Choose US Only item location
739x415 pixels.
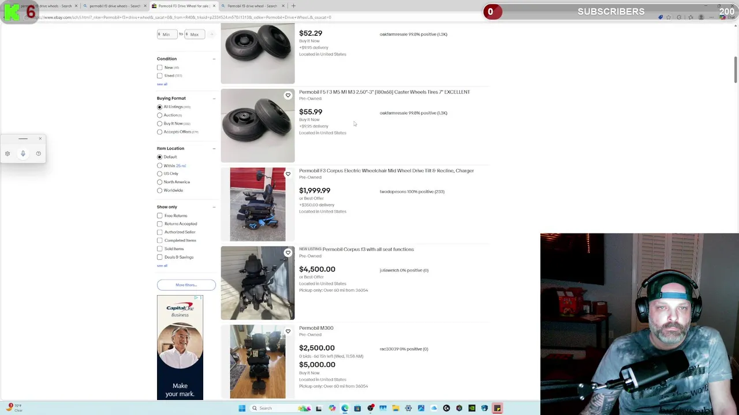point(160,173)
